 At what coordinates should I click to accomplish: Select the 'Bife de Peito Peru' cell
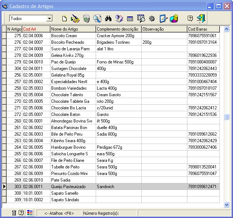click(x=73, y=134)
